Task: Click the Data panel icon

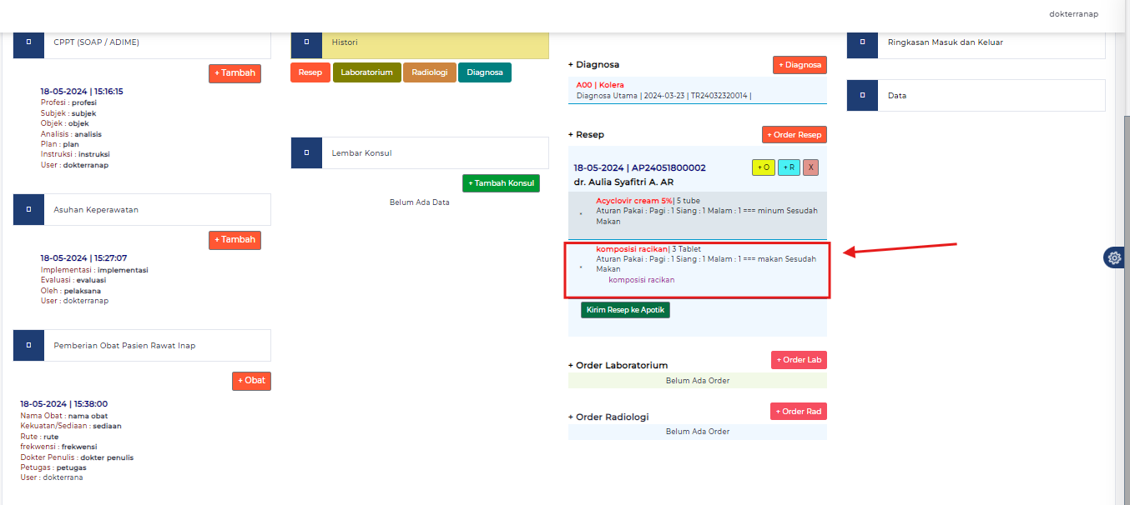Action: 862,95
